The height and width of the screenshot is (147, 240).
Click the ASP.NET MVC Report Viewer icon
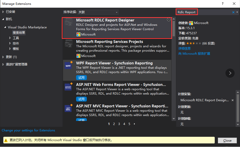pyautogui.click(x=68, y=108)
